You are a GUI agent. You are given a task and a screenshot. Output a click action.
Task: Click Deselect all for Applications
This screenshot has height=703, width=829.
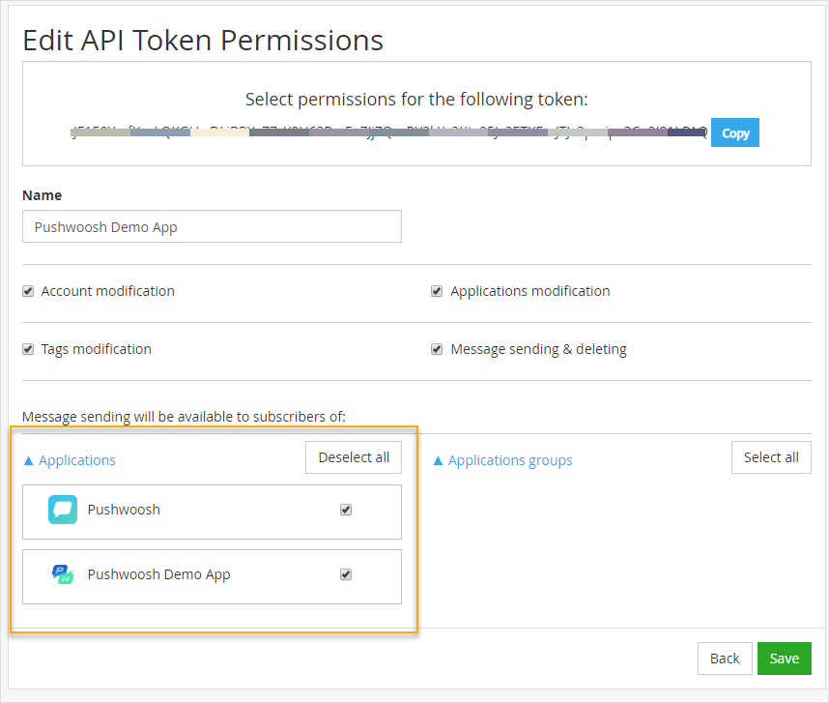click(x=353, y=457)
